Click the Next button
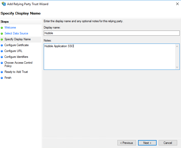The image size is (181, 148). pyautogui.click(x=147, y=143)
